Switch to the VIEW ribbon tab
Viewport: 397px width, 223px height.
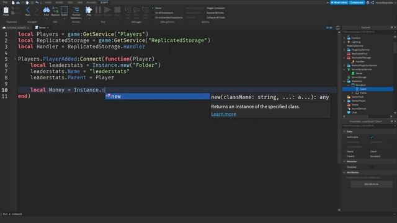pyautogui.click(x=80, y=2)
